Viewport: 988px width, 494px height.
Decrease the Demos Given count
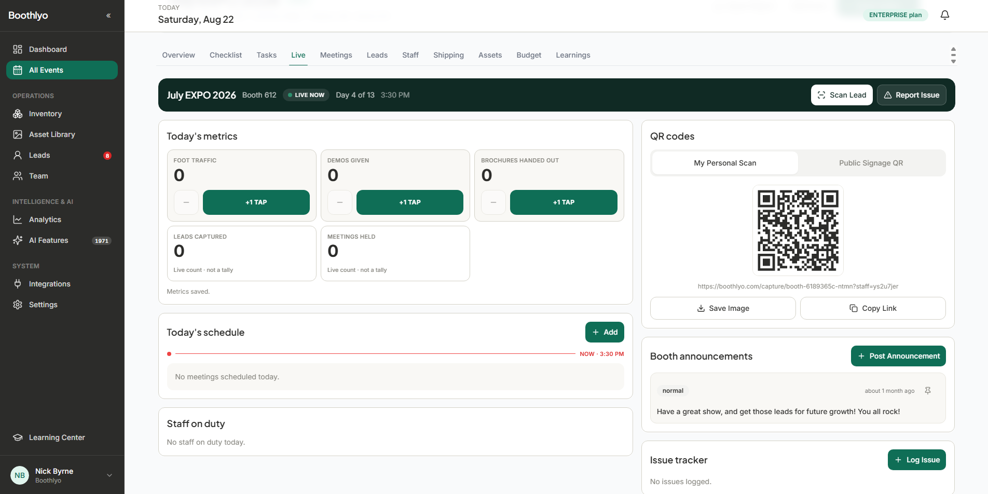point(340,202)
